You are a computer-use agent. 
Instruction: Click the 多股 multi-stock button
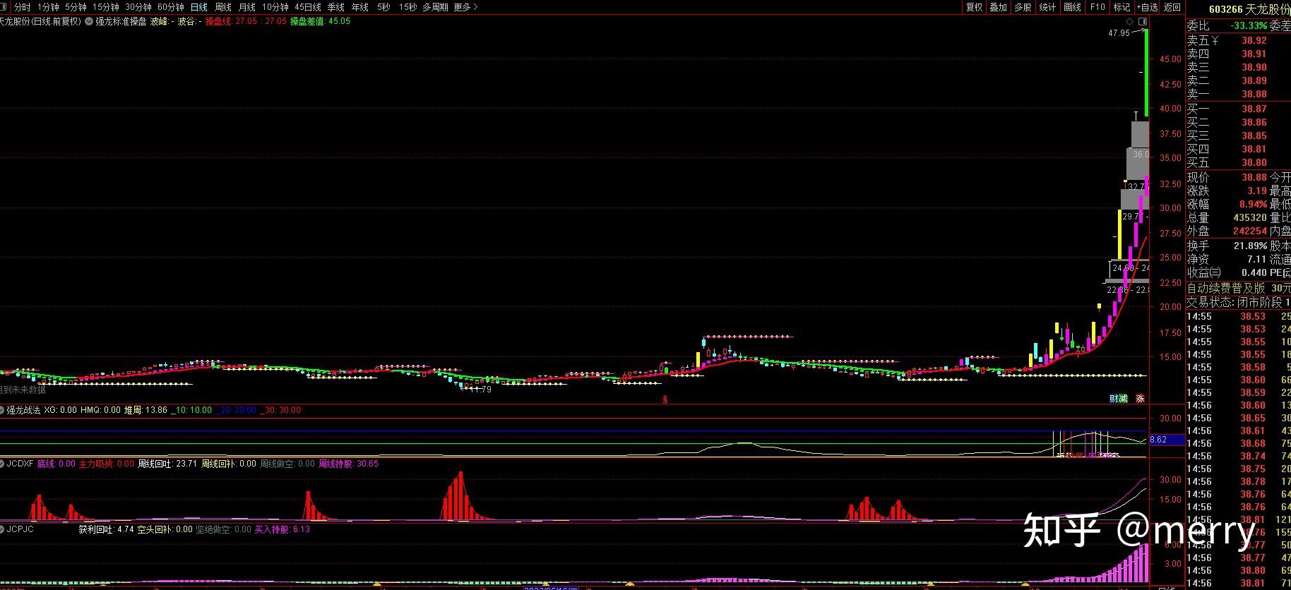[1023, 7]
